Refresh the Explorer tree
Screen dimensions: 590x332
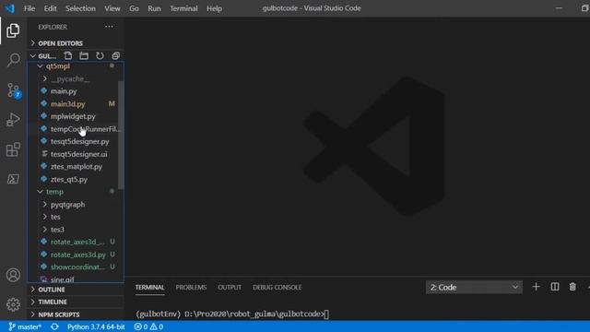coord(100,55)
